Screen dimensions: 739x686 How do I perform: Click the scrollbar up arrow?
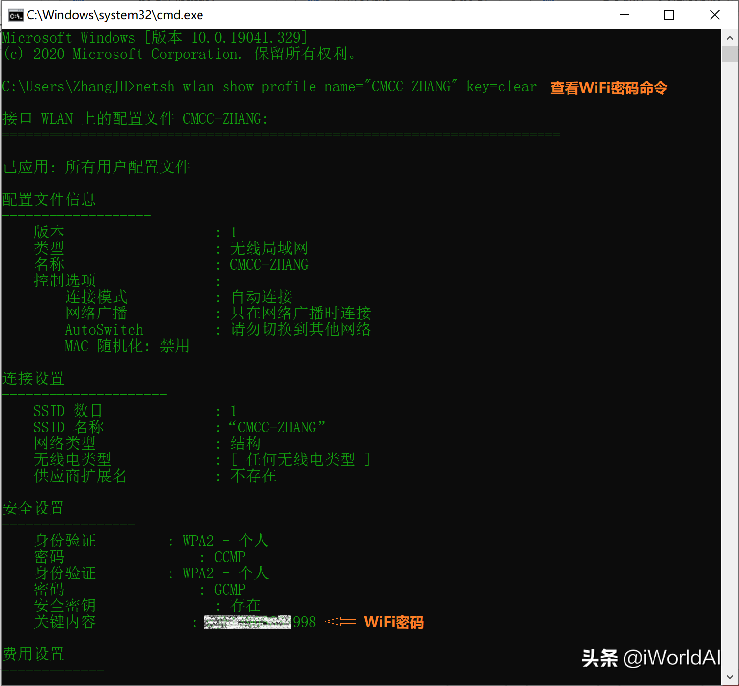730,38
